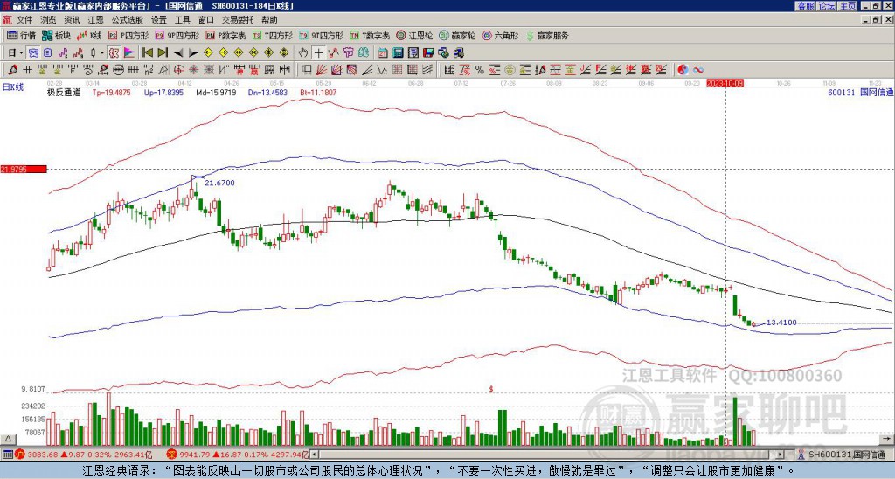Screen dimensions: 895x479
Task: Click the 日K线 label link
Action: pos(13,87)
